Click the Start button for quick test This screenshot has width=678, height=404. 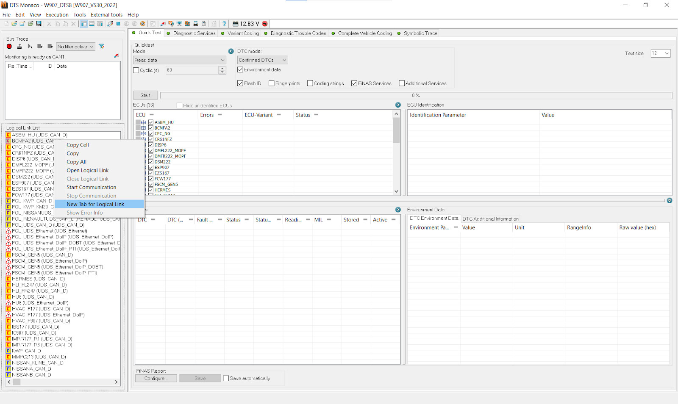coord(145,95)
